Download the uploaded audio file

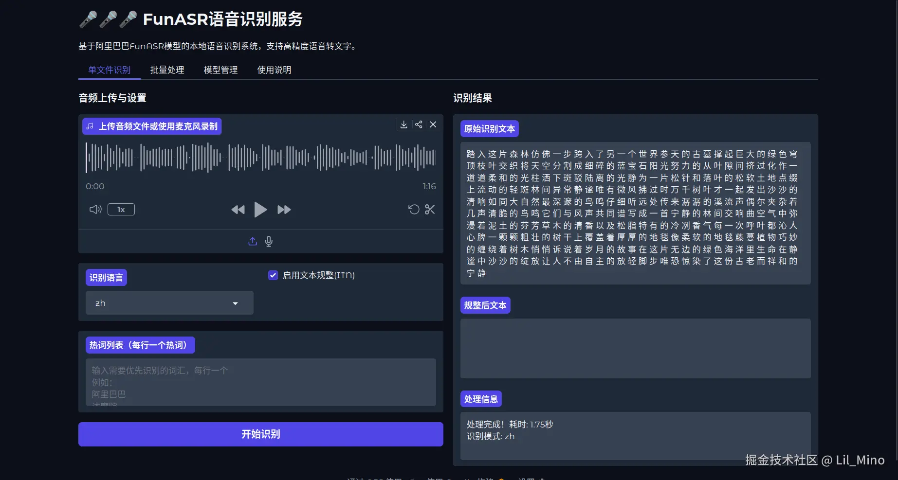403,124
